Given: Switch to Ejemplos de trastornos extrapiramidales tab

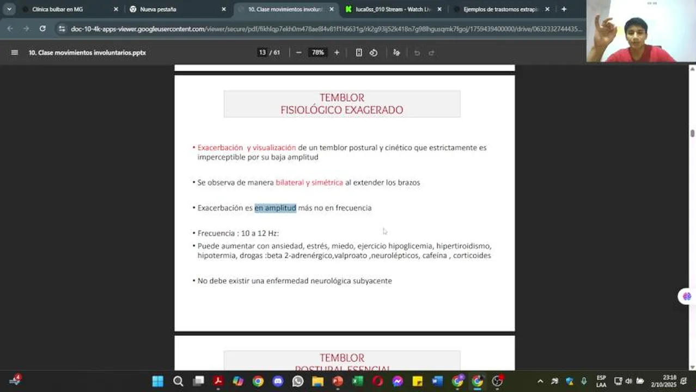Looking at the screenshot, I should pos(501,9).
